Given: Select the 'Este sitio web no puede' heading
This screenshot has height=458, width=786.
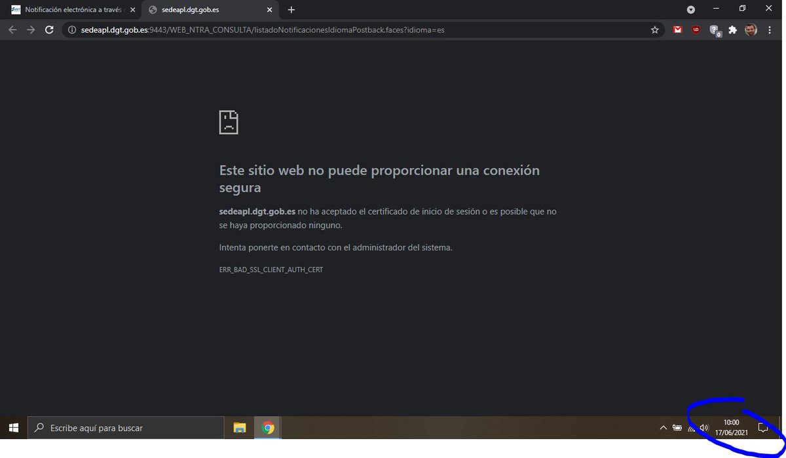Looking at the screenshot, I should [x=380, y=179].
